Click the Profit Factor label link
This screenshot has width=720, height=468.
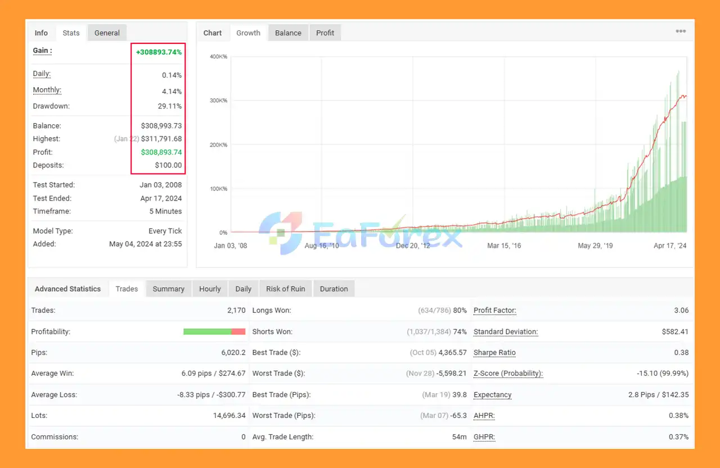pos(494,310)
